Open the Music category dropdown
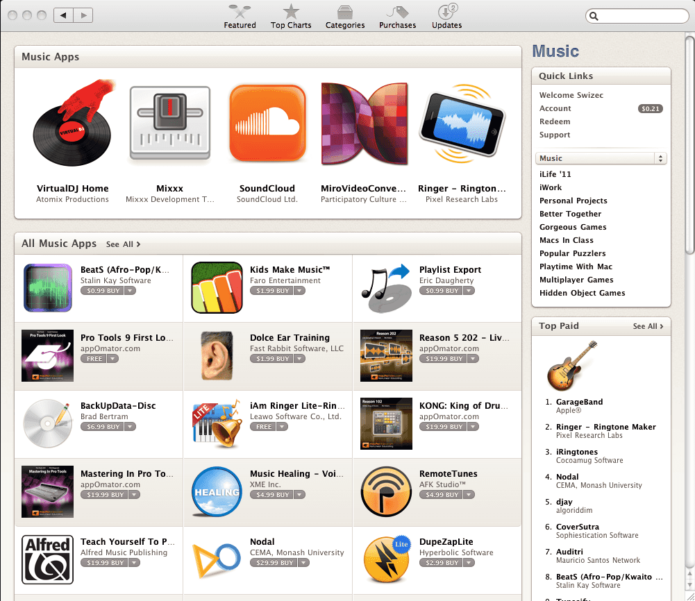 [601, 158]
